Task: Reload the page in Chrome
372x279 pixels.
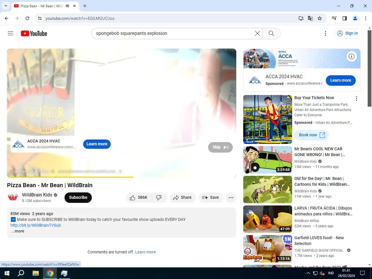Action: [x=27, y=18]
